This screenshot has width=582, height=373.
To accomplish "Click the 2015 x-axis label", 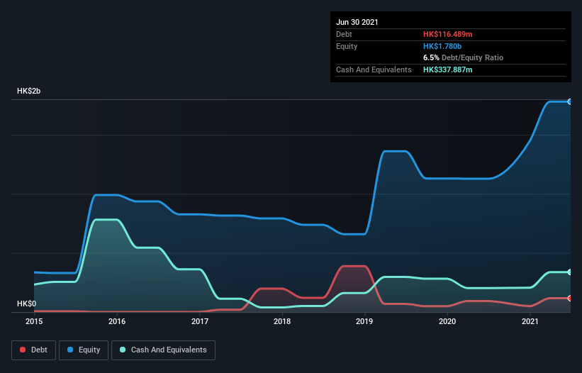I will (x=34, y=321).
